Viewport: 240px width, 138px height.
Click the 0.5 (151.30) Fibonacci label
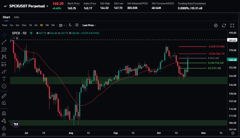point(214,68)
